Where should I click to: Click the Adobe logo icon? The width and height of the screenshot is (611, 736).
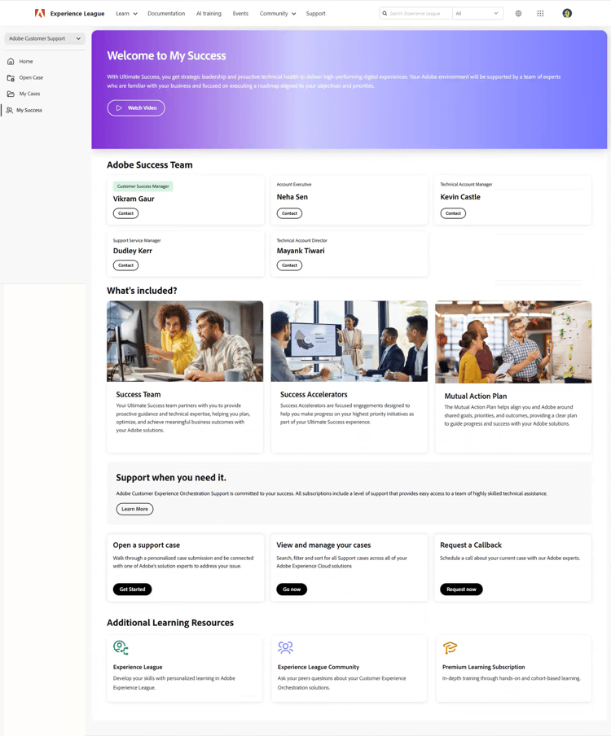(40, 13)
